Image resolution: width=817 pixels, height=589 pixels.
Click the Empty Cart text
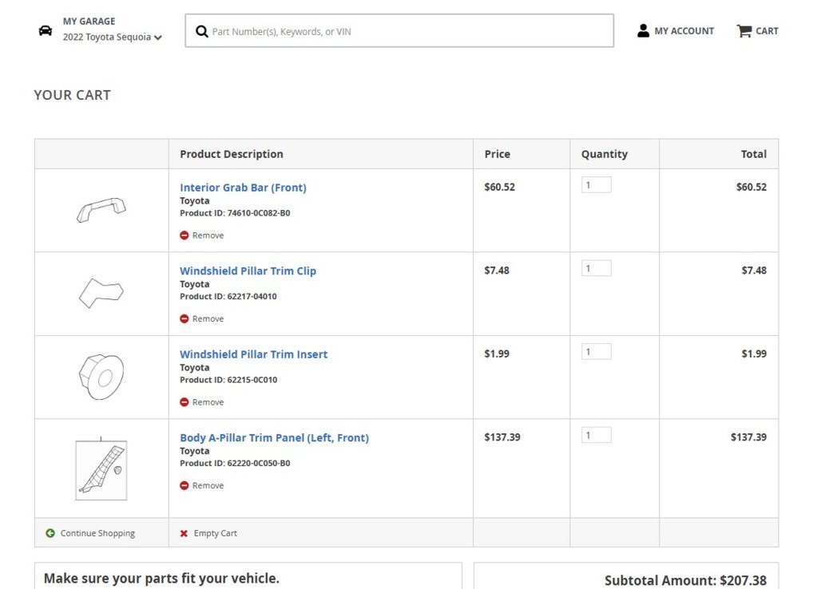[215, 533]
